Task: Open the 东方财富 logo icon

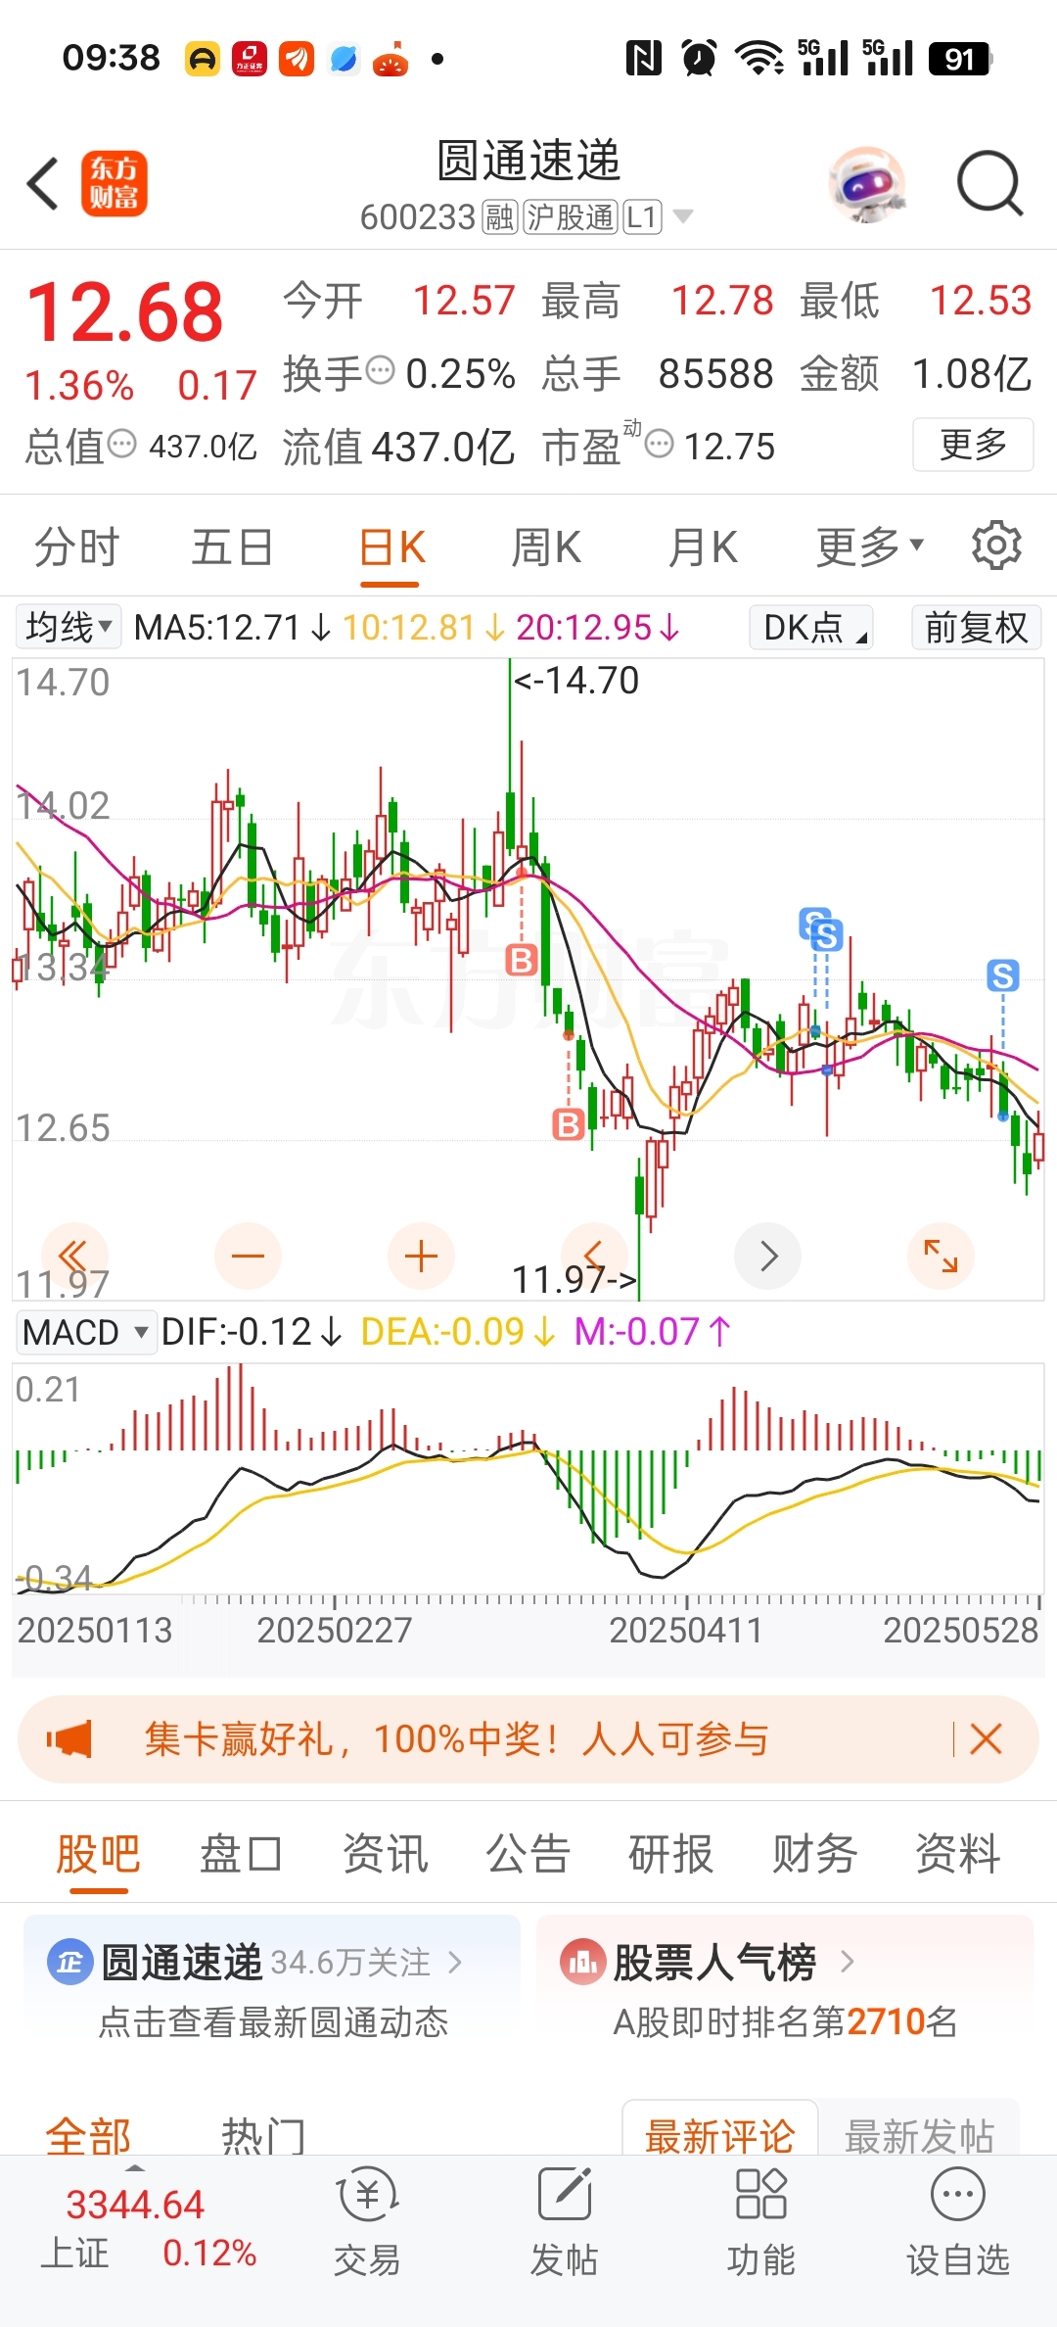Action: click(114, 183)
